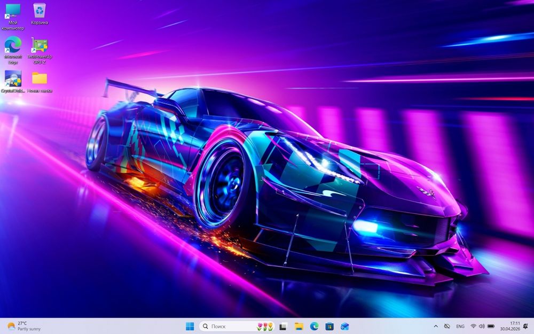
Task: Click the tulip search highlight image
Action: pos(265,326)
